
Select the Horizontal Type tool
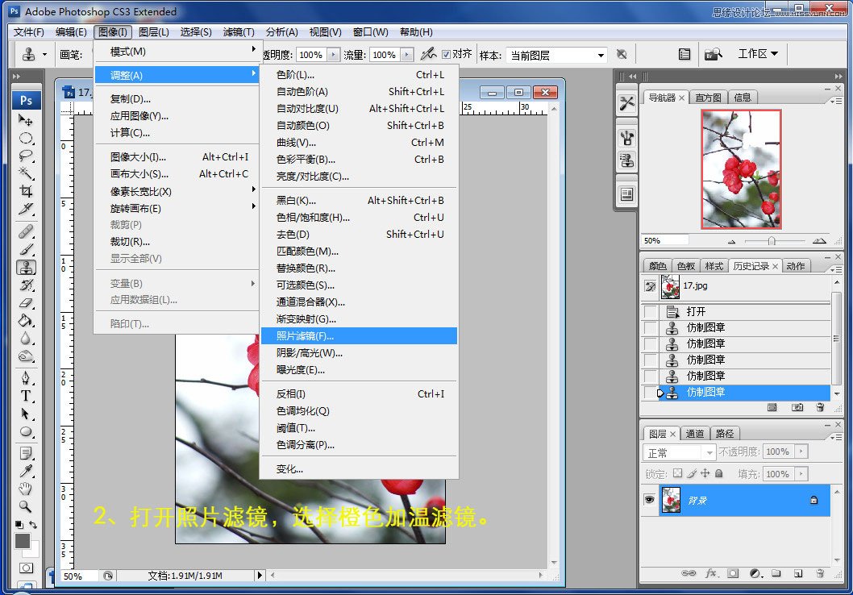[26, 396]
